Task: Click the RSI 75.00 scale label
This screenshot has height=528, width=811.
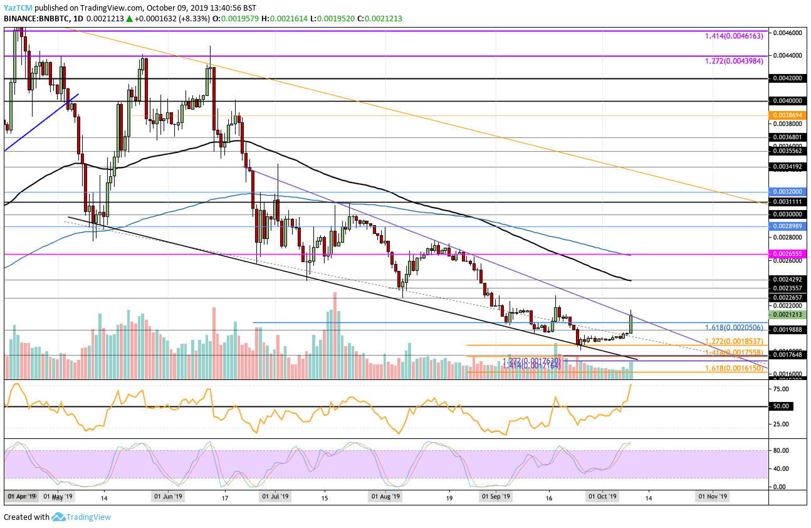Action: (x=780, y=389)
